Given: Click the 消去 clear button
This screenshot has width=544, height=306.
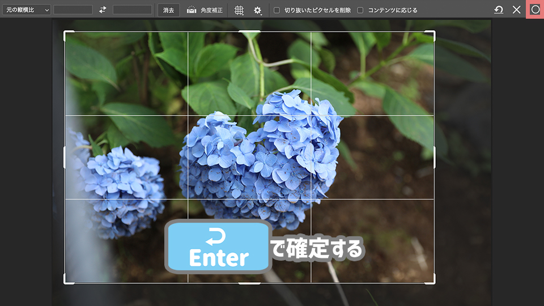Looking at the screenshot, I should click(x=169, y=10).
